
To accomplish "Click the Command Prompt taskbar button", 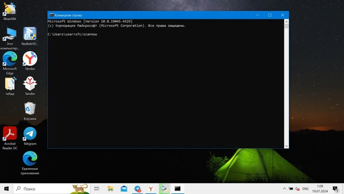I will (177, 189).
